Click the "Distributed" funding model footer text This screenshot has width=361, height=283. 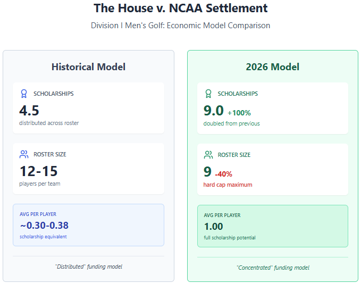[88, 266]
